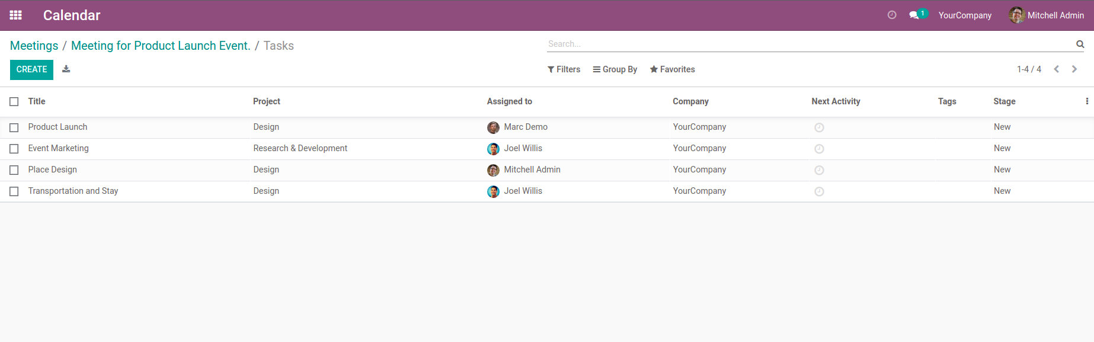This screenshot has height=342, width=1094.
Task: Click the search magnifier icon
Action: (1080, 44)
